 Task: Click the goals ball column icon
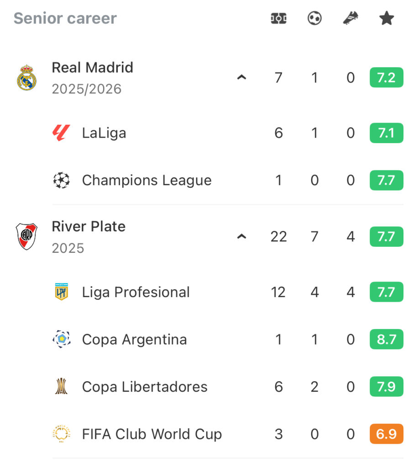(314, 19)
